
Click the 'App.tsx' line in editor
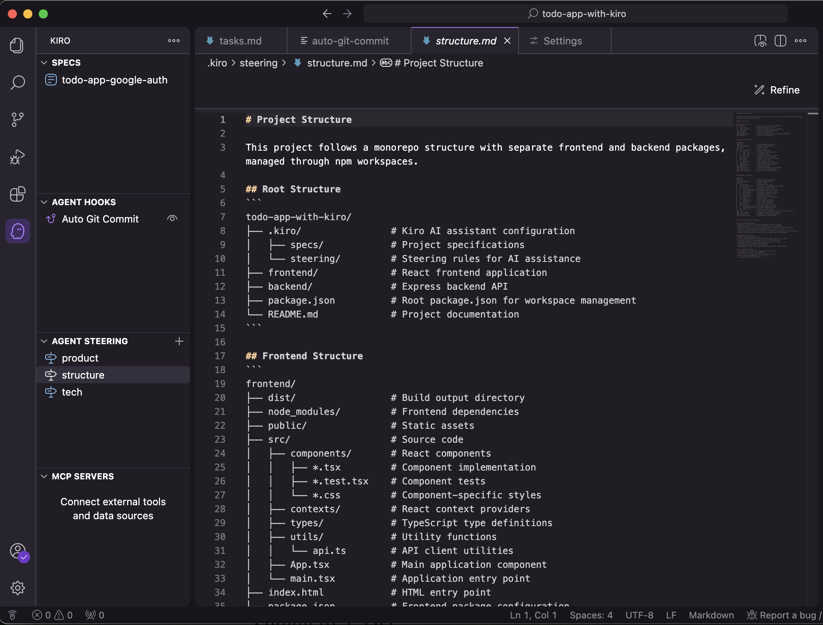pyautogui.click(x=309, y=564)
